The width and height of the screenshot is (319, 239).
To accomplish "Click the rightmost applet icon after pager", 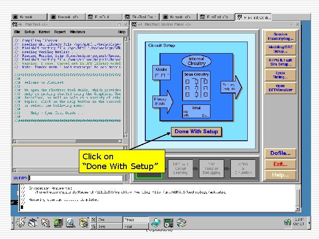I will pyautogui.click(x=181, y=223).
